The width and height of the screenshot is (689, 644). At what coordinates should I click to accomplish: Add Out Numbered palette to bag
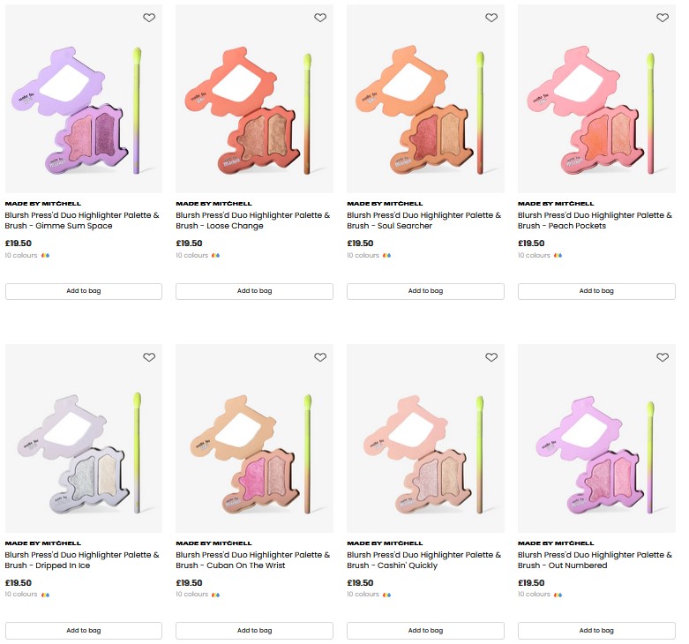[596, 631]
